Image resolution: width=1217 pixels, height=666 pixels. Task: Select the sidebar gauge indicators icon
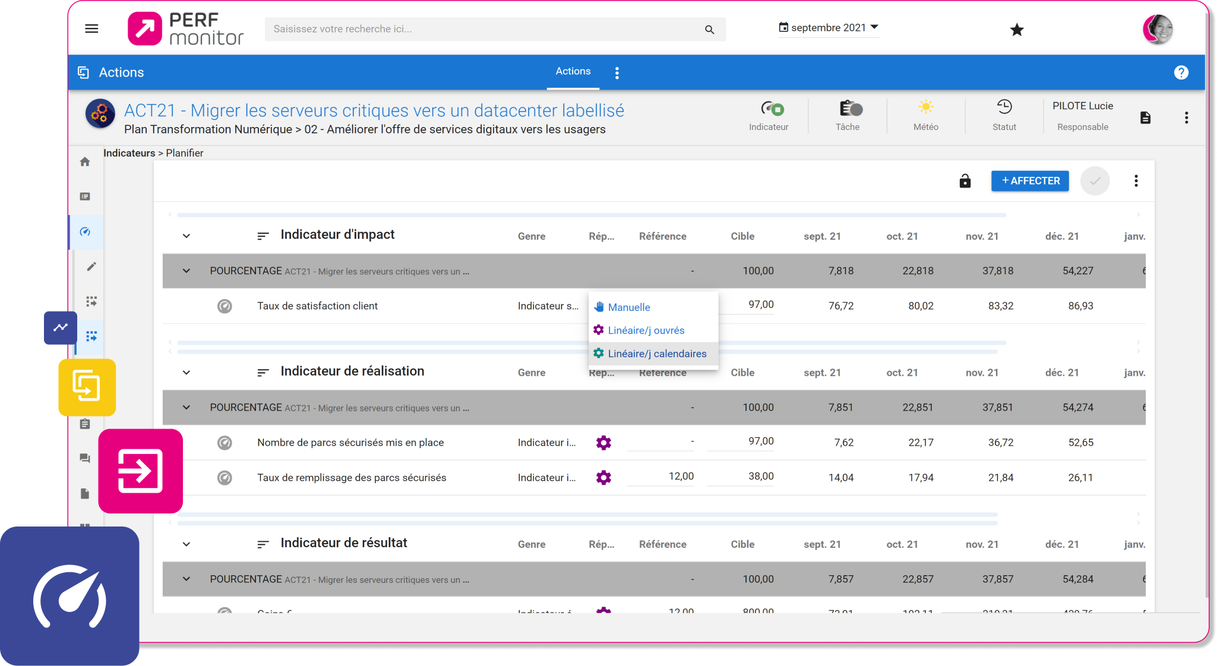tap(85, 231)
